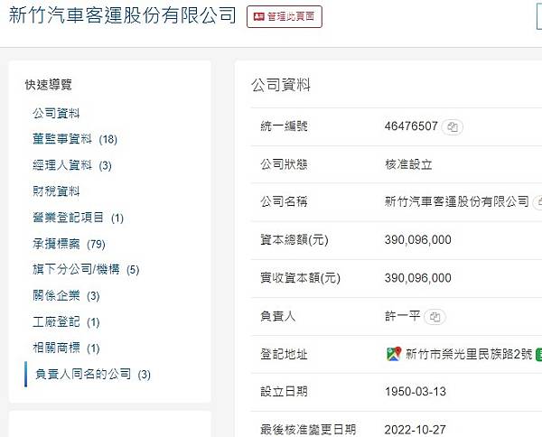Image resolution: width=542 pixels, height=437 pixels.
Task: Click 設立日期 value 1950-03-13
Action: coord(416,392)
